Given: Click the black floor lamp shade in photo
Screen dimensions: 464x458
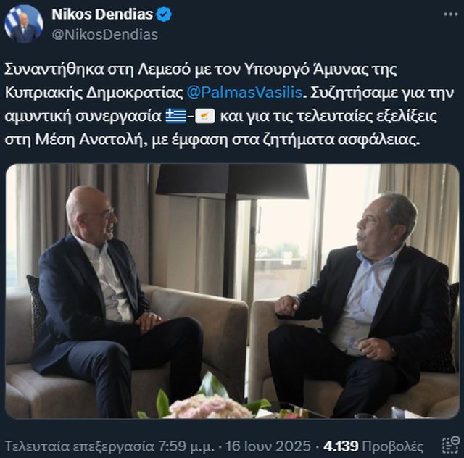Looking at the screenshot, I should (232, 180).
